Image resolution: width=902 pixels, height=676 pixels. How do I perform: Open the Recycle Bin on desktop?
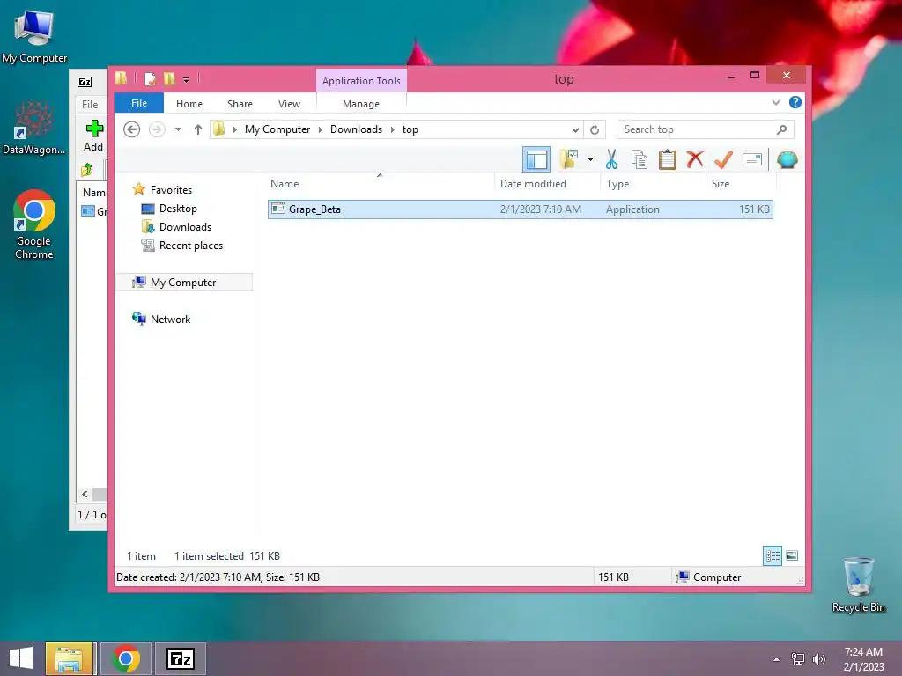[x=858, y=584]
